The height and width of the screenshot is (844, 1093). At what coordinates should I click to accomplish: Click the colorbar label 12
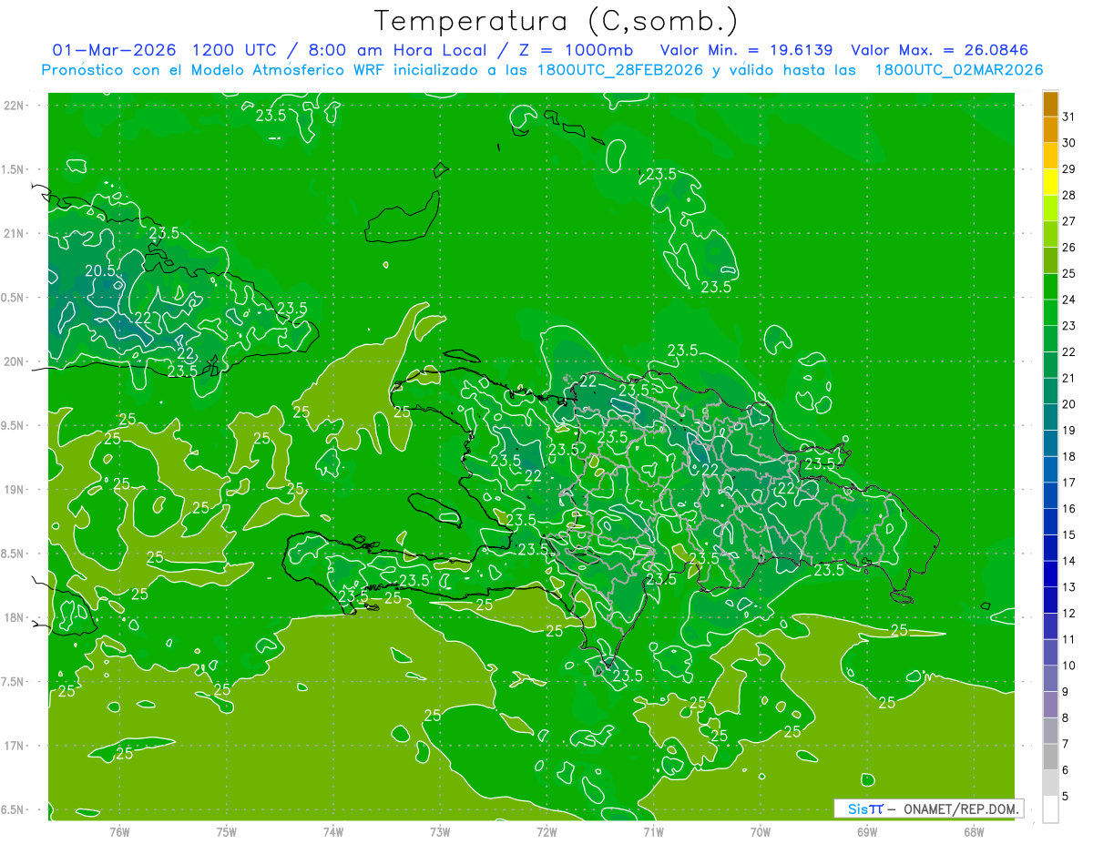coord(1069,613)
